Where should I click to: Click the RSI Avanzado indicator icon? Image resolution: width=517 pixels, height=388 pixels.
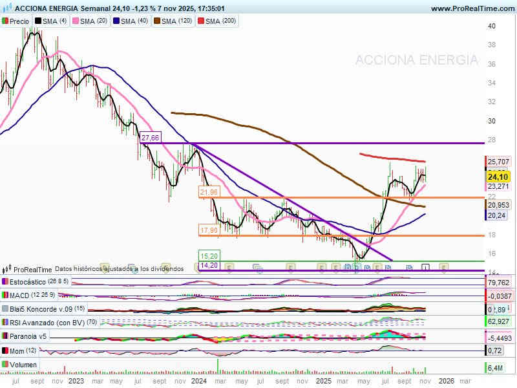[5, 322]
